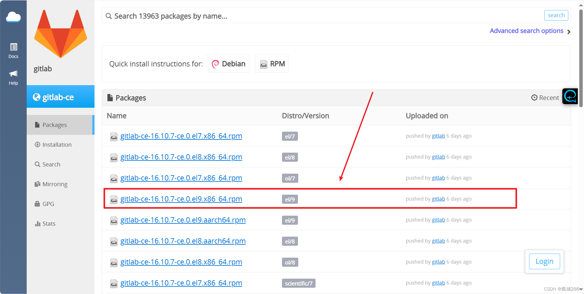Screen dimensions: 584x294
Task: Open Stats in the sidebar
Action: click(45, 223)
